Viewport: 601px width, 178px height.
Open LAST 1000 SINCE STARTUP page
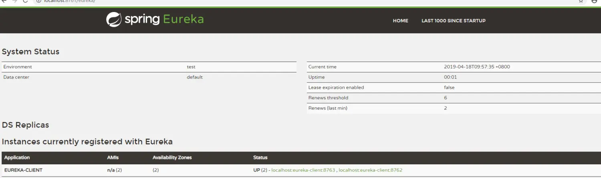tap(454, 21)
